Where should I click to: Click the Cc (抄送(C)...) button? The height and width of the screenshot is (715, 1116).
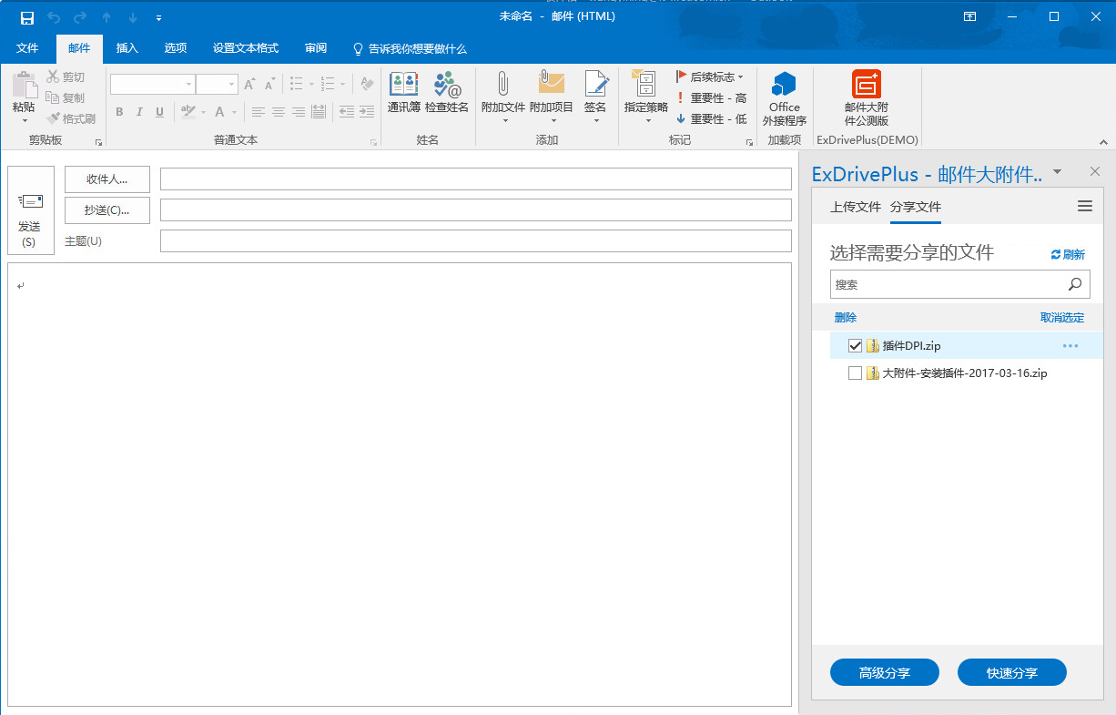[107, 210]
